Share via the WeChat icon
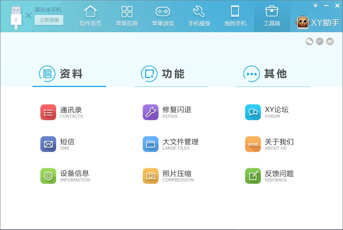The image size is (343, 230). click(309, 41)
